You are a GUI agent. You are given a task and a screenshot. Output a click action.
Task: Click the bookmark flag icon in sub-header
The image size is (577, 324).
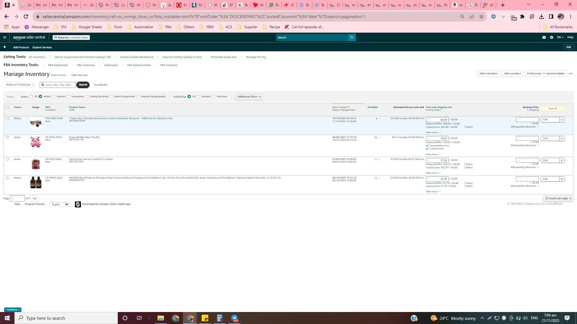pyautogui.click(x=5, y=47)
